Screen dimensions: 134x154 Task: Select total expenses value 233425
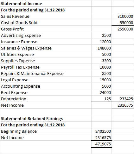pyautogui.click(x=126, y=99)
